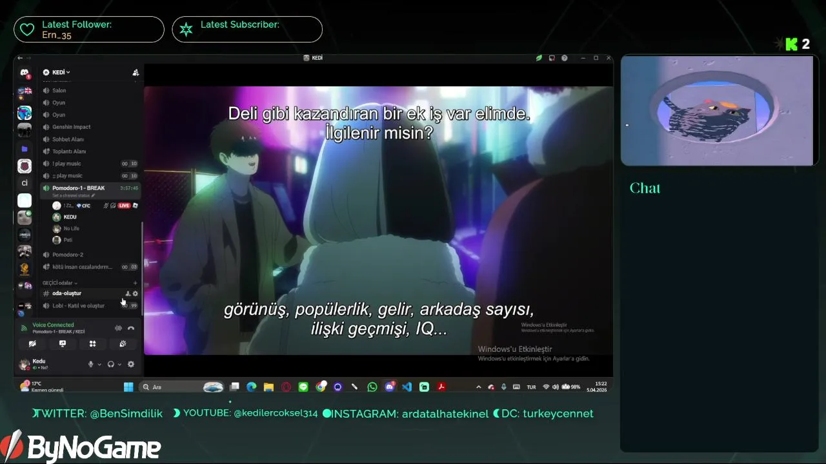Click the streamed video area

(x=378, y=220)
